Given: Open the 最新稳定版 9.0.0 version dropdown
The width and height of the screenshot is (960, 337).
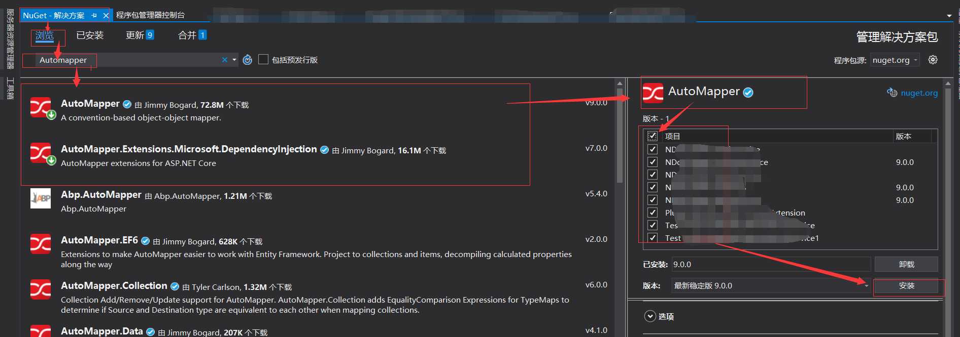Looking at the screenshot, I should tap(771, 285).
